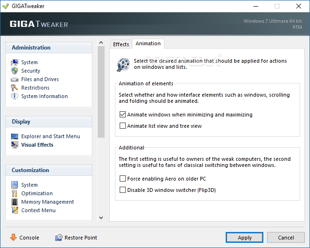
Task: Click the film reel animation icon
Action: (x=123, y=65)
